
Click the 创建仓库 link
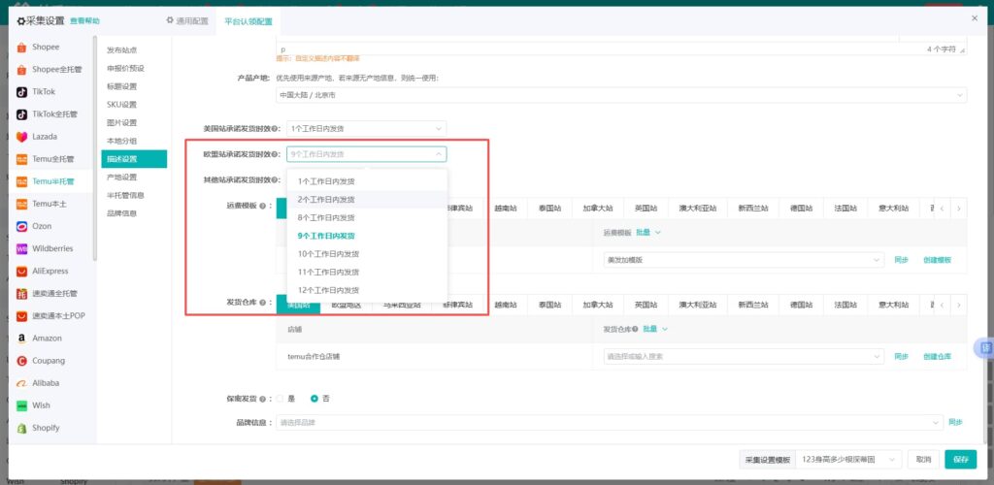[937, 356]
